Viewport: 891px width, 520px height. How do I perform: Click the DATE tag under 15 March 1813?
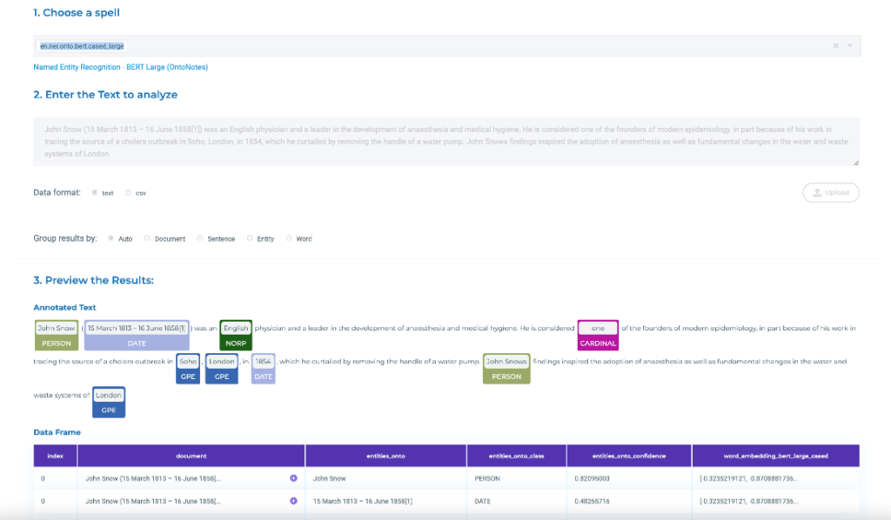point(136,343)
